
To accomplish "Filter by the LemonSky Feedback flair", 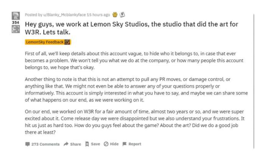I will tap(48, 42).
